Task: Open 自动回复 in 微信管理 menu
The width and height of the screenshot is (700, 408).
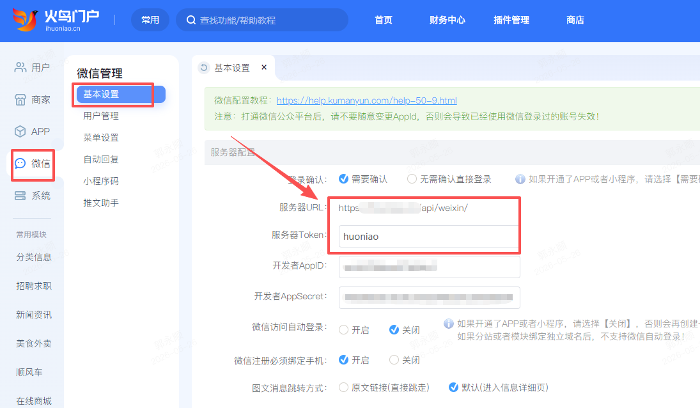Action: coord(101,159)
